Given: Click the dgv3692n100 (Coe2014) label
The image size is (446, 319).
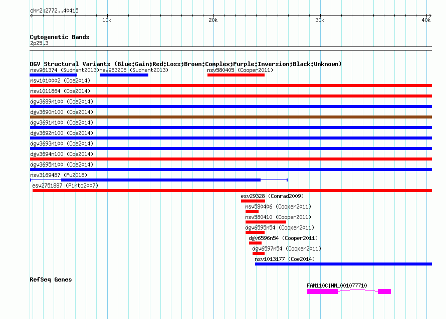Looking at the screenshot, I should (62, 133).
